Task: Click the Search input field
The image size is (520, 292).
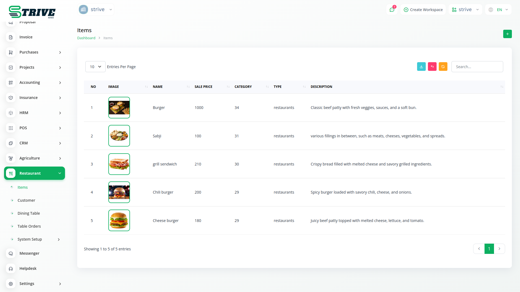Action: 477,67
